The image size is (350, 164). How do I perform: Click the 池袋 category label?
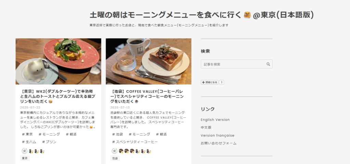pos(115,158)
